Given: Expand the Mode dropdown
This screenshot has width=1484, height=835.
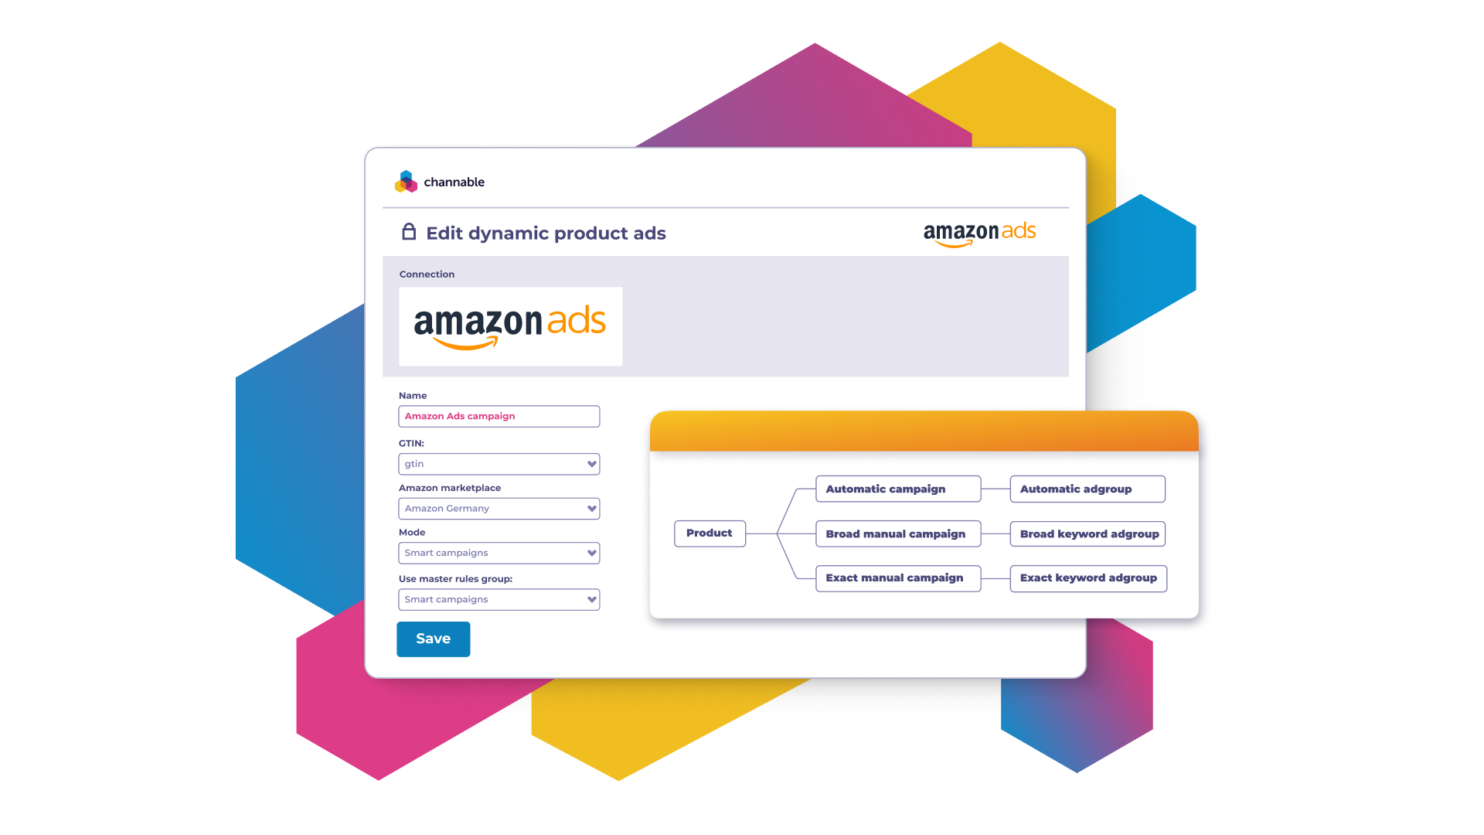Looking at the screenshot, I should click(591, 553).
